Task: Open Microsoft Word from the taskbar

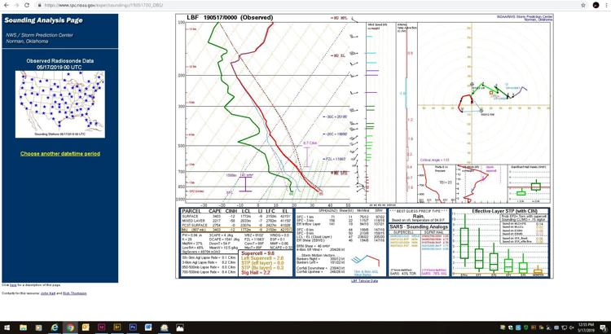Action: pyautogui.click(x=148, y=327)
